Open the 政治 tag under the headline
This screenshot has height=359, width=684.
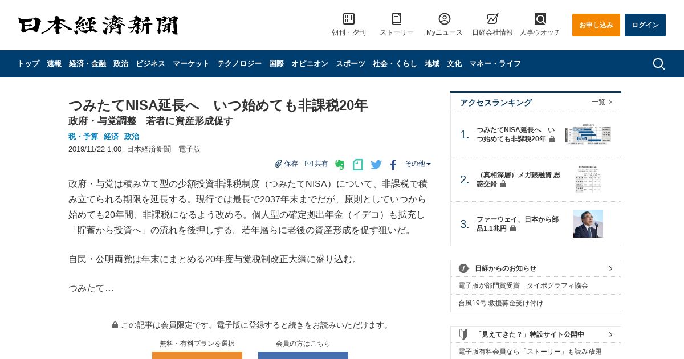pos(132,137)
